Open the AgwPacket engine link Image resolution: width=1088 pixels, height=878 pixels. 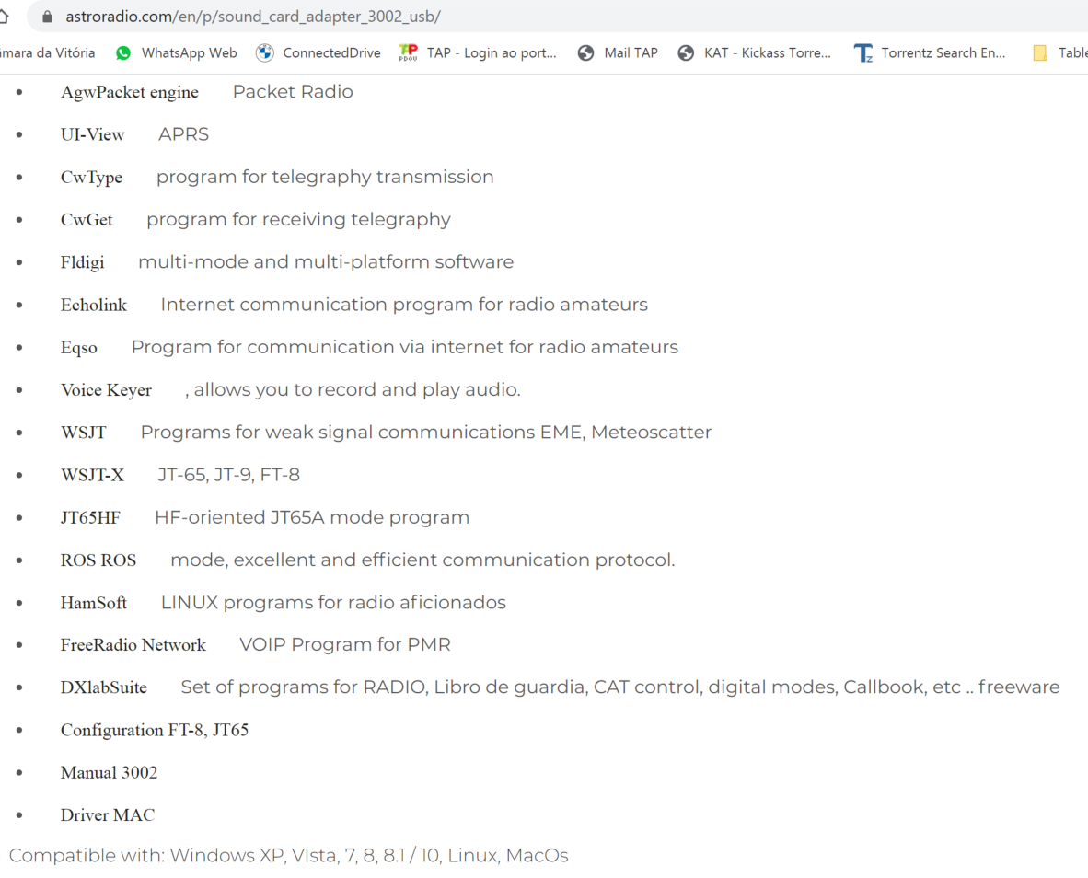click(130, 92)
